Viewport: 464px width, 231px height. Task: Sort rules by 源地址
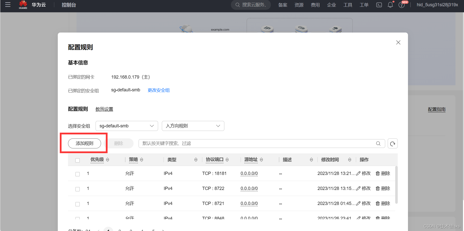[261, 160]
